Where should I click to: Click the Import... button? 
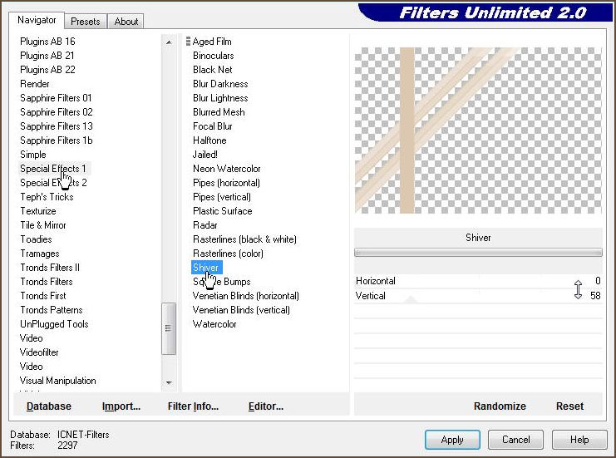click(121, 406)
